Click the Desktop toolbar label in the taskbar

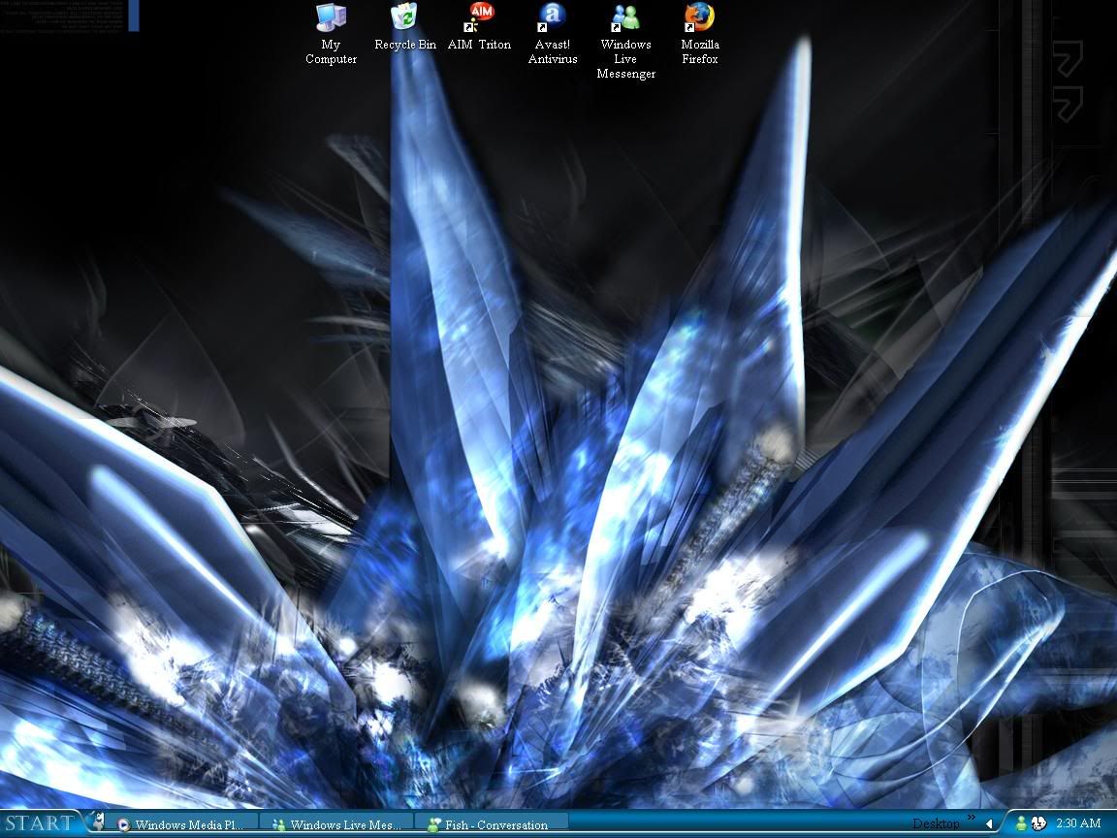click(x=936, y=823)
